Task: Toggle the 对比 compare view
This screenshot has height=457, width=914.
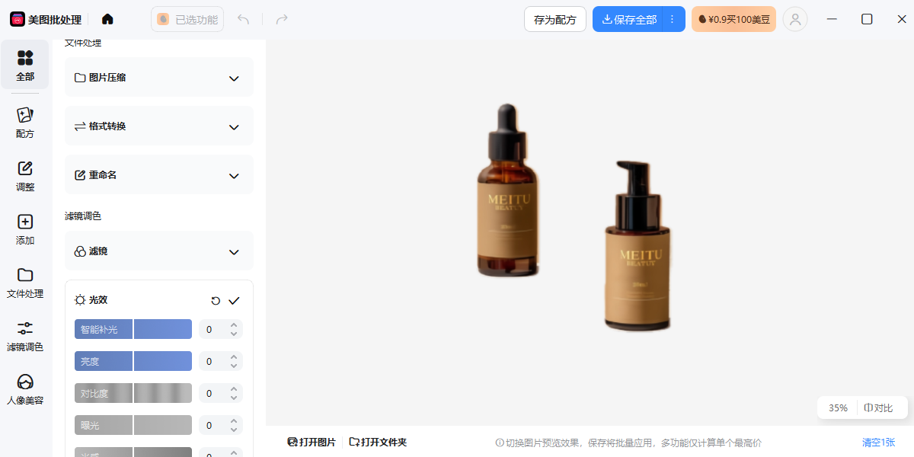Action: pyautogui.click(x=878, y=407)
